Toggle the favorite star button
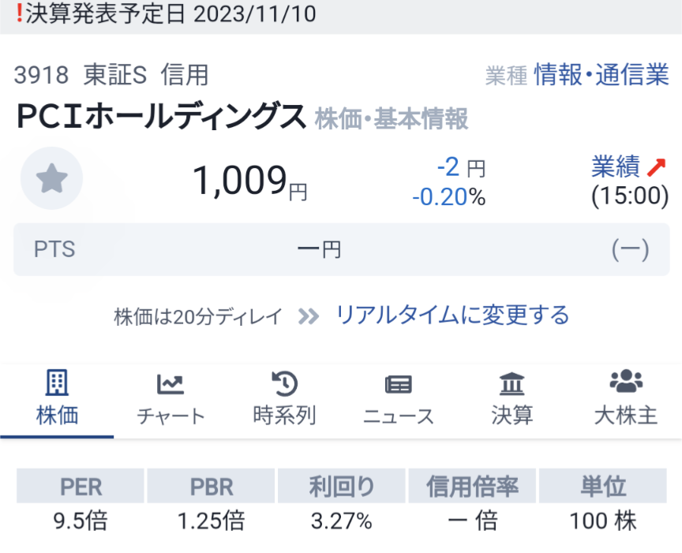This screenshot has width=682, height=553. tap(52, 178)
